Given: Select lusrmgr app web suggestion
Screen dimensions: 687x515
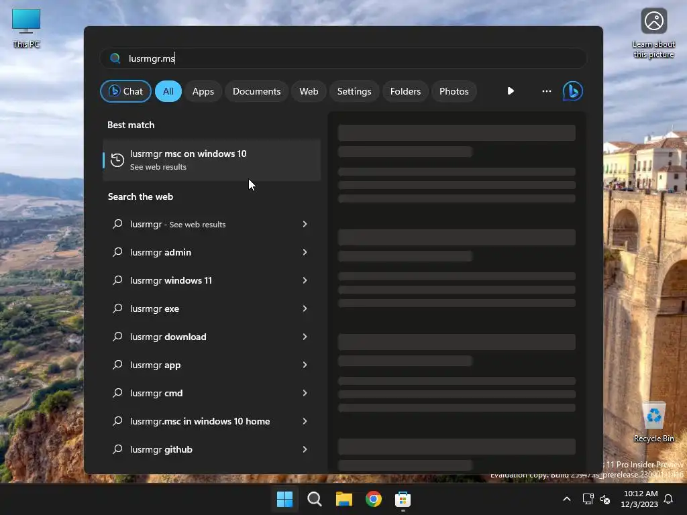Looking at the screenshot, I should [211, 365].
